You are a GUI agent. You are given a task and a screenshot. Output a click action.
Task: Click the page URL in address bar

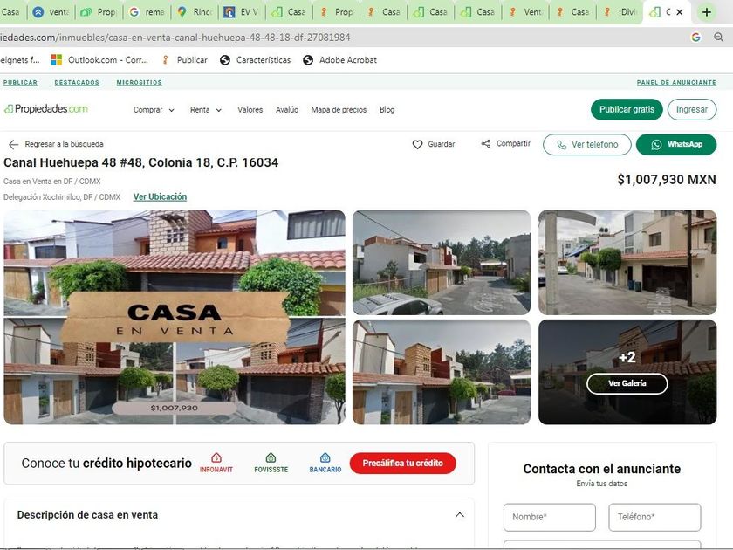tap(175, 38)
